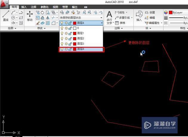This screenshot has width=188, height=137.
Task: Switch to the Annotate (注释) ribbon tab
Action: pos(33,7)
